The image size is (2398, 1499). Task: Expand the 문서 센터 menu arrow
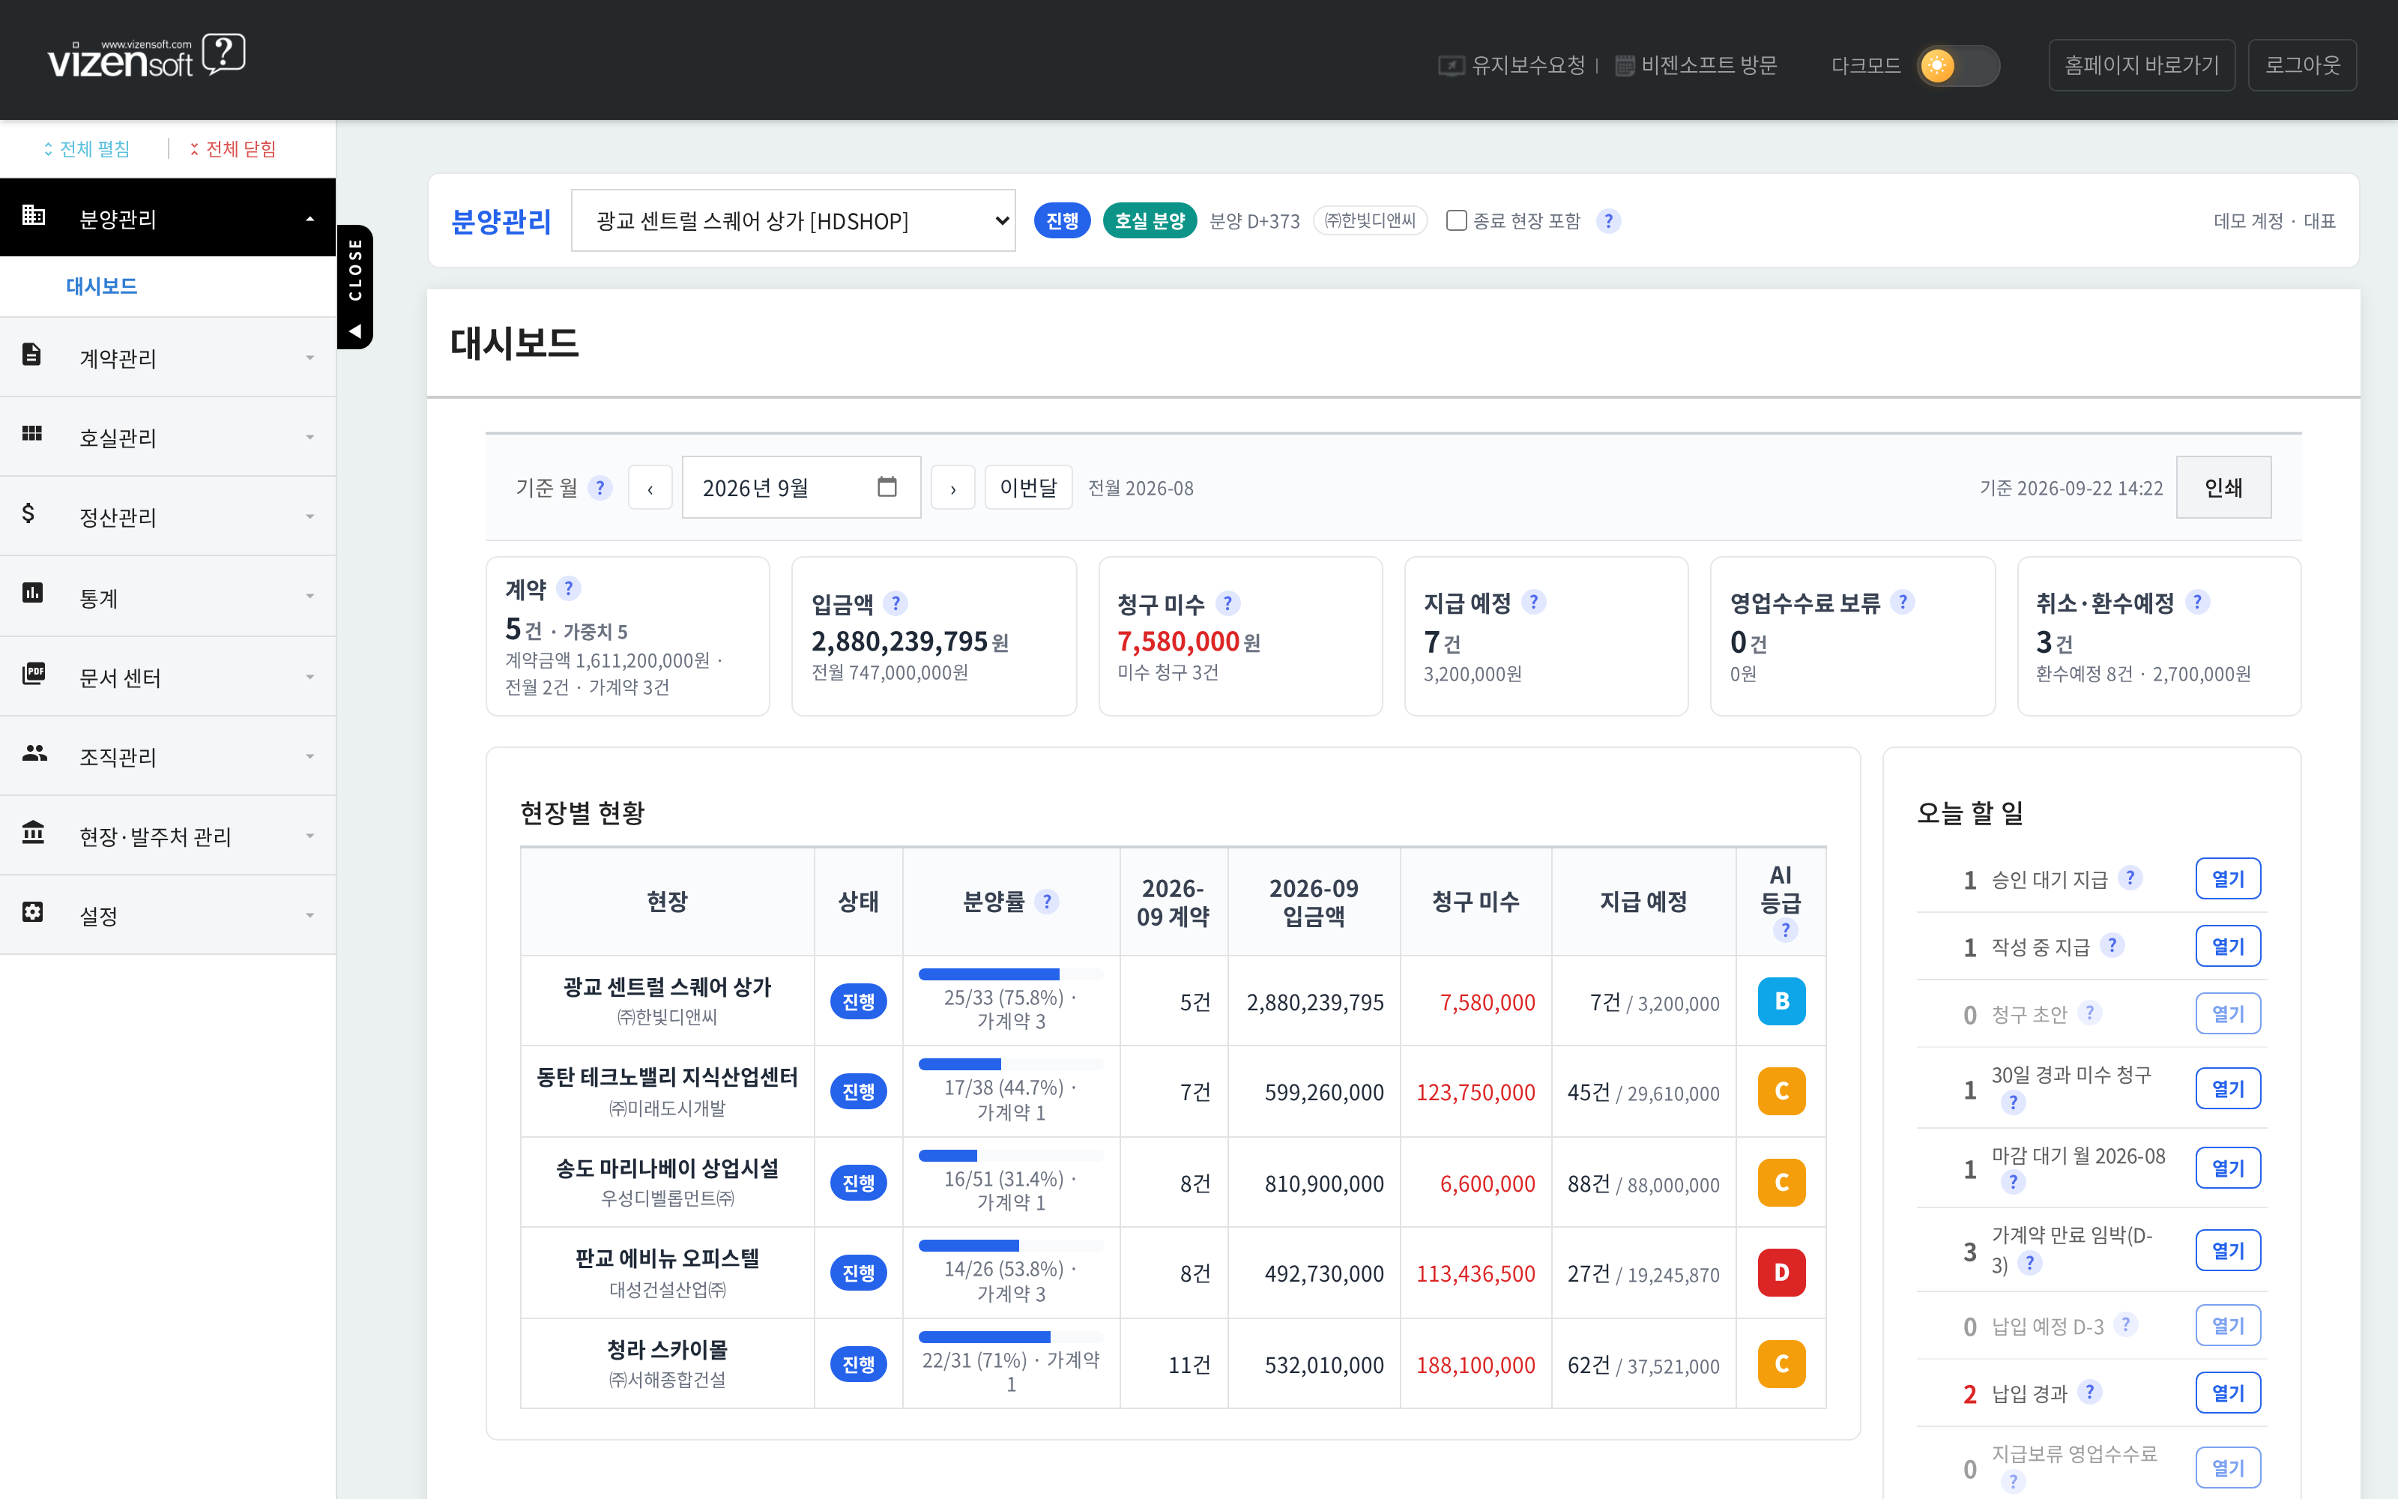click(x=310, y=677)
